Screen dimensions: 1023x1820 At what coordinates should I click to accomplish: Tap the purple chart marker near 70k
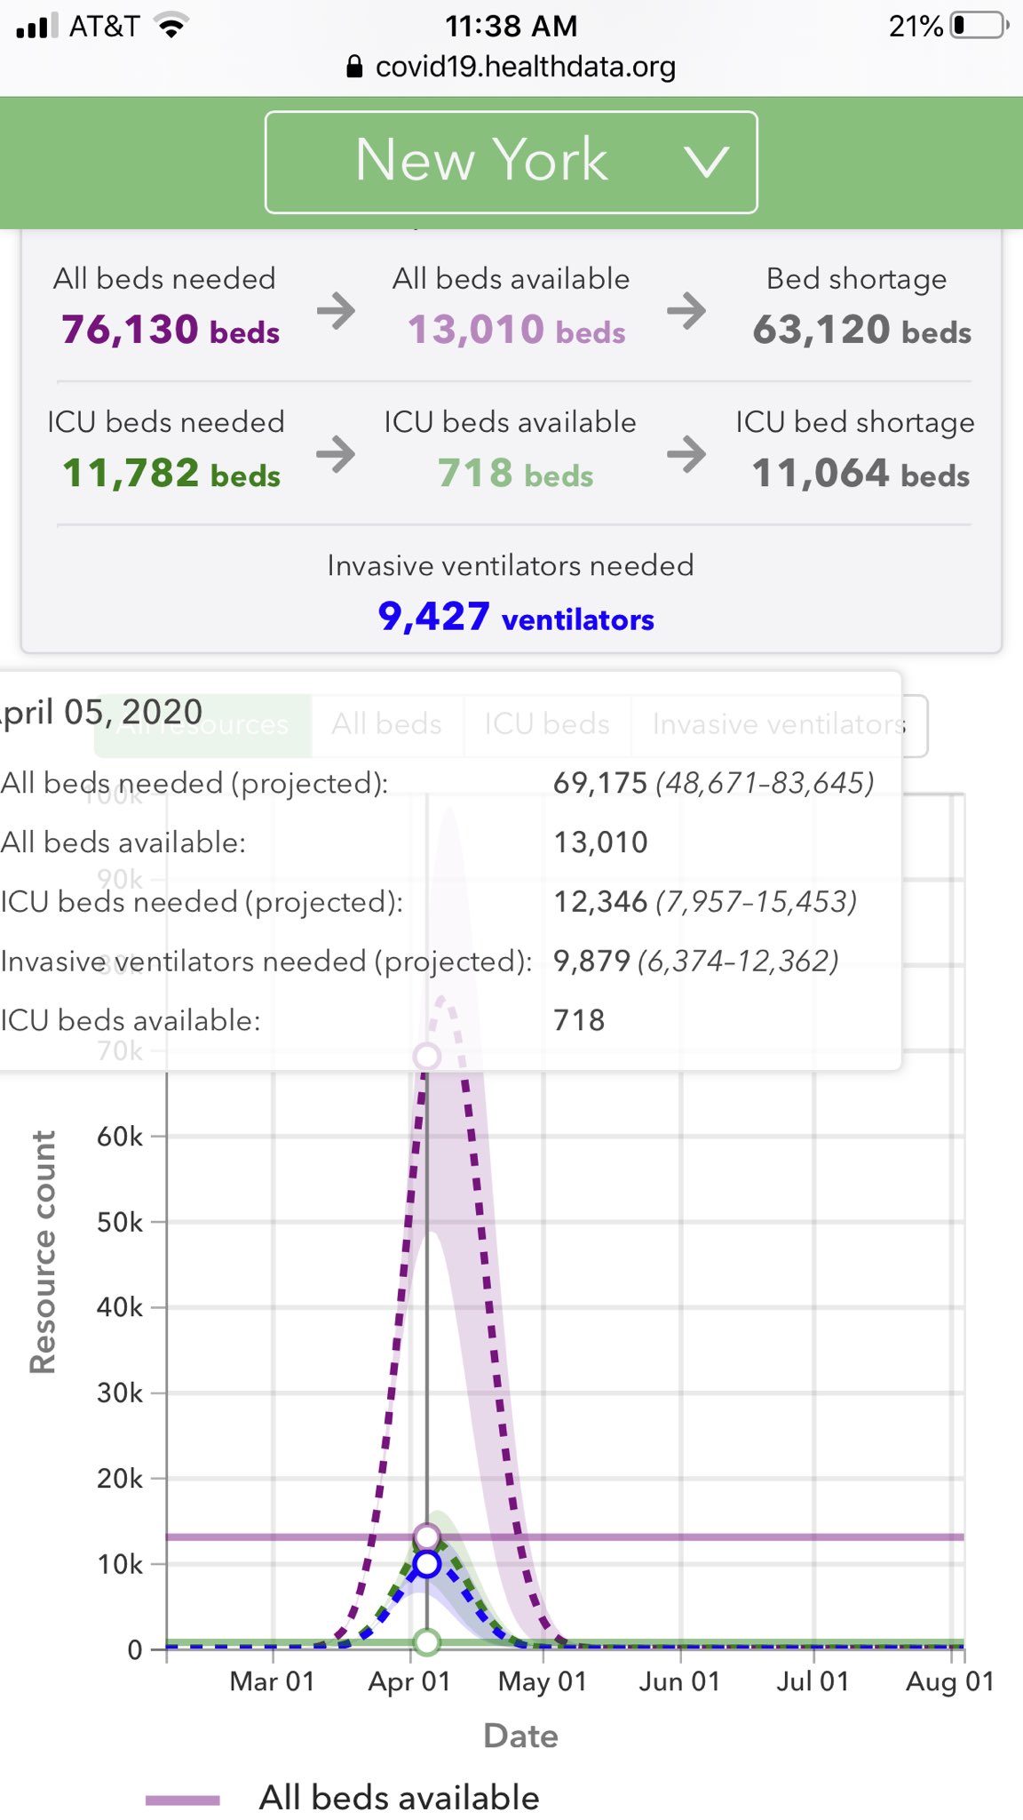pos(427,1057)
